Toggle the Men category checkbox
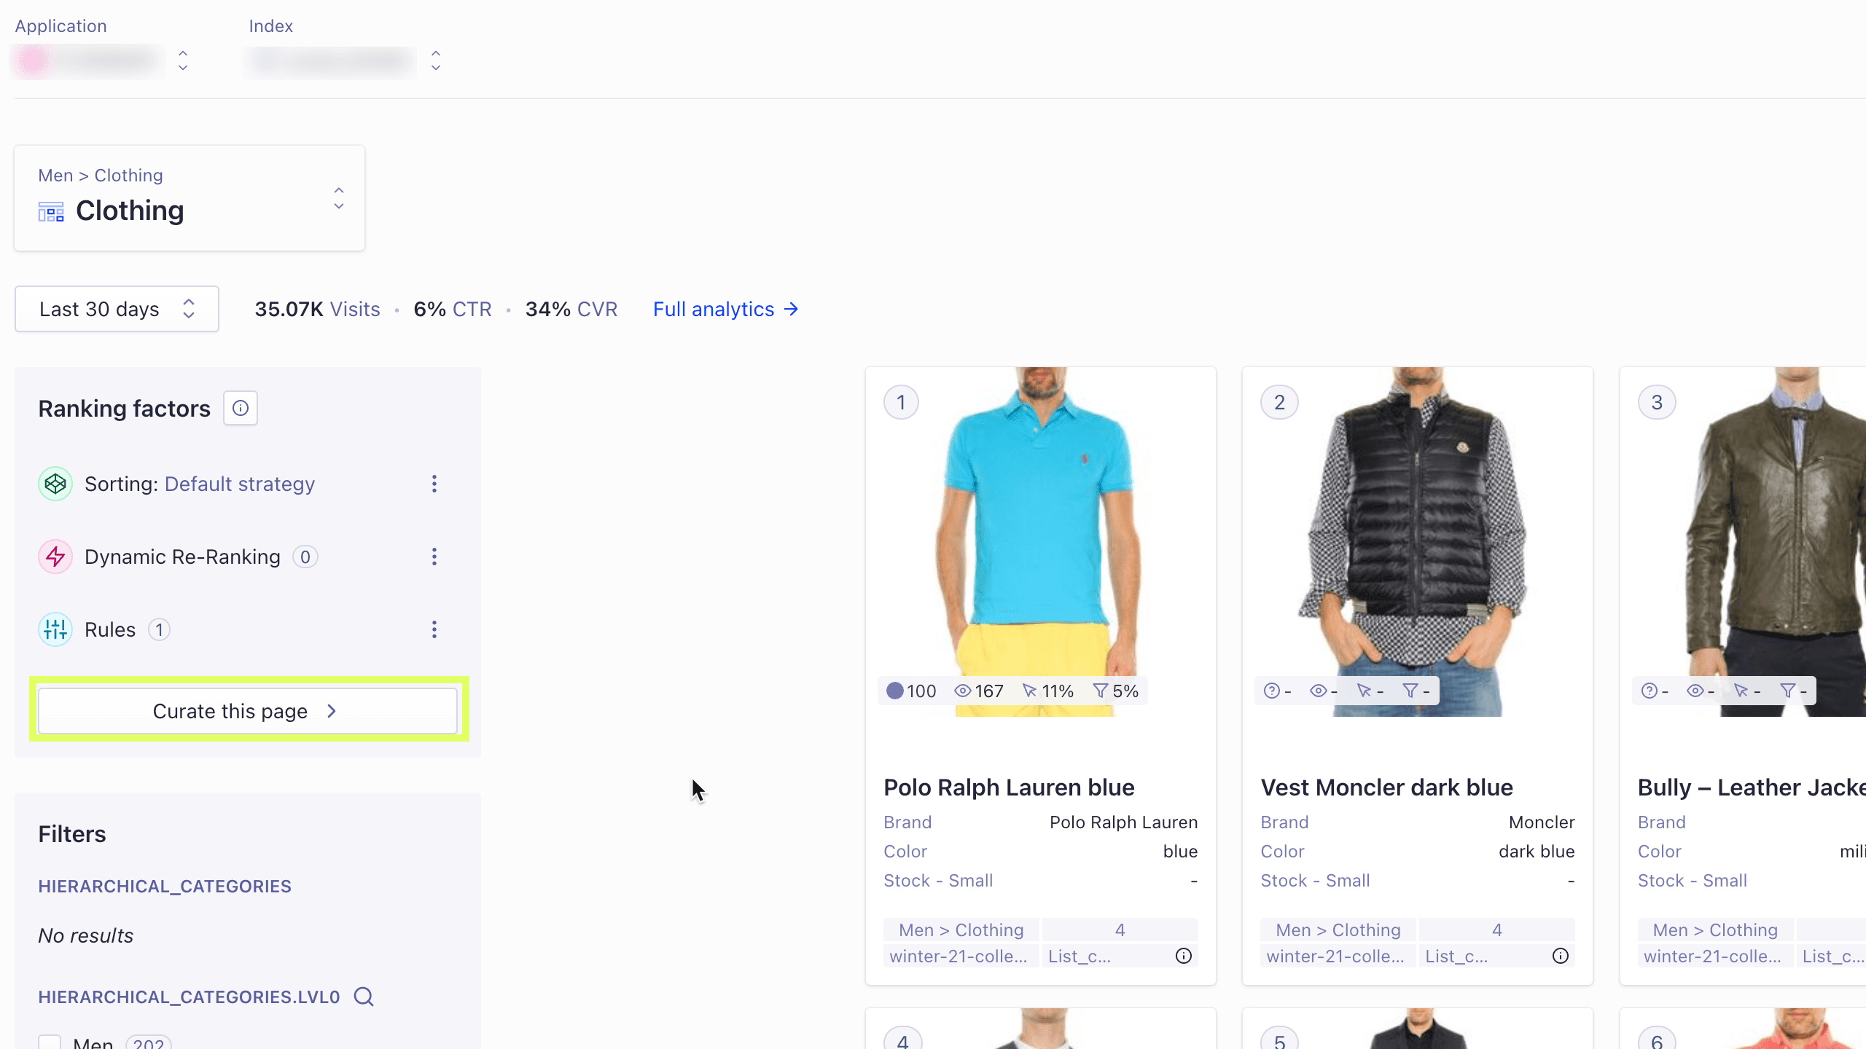Screen dimensions: 1866x1049 coord(50,1043)
